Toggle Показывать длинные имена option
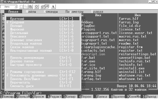158x99 pixels. [43, 75]
